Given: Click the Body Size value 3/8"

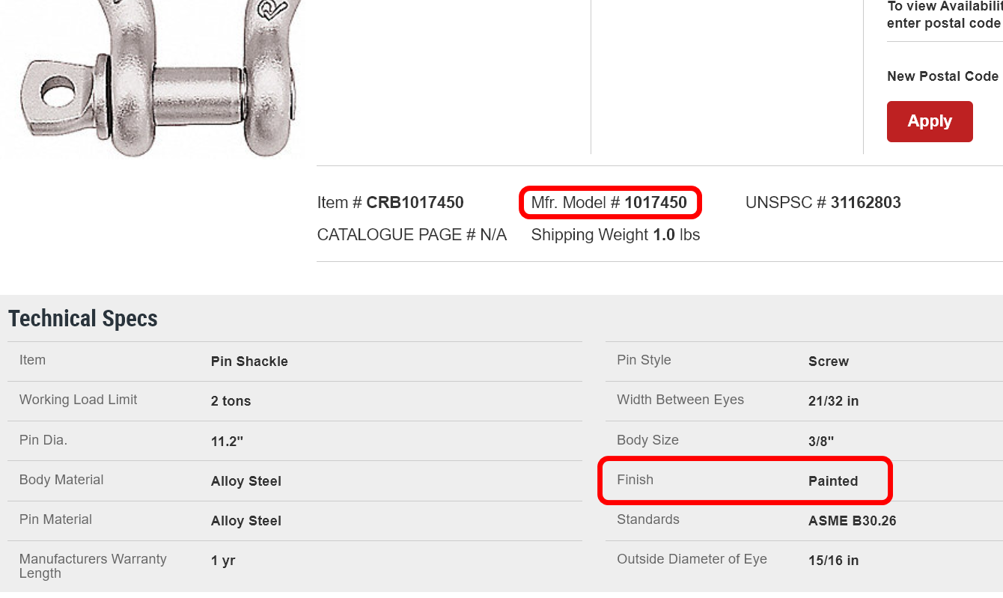Looking at the screenshot, I should 821,442.
